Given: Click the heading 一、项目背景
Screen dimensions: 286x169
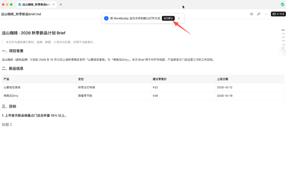Looking at the screenshot, I should pyautogui.click(x=13, y=51).
